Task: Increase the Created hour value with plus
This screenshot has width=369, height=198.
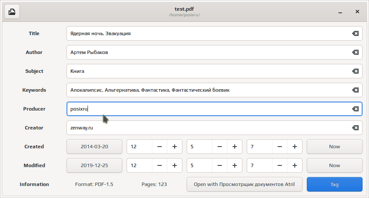Action: point(175,147)
